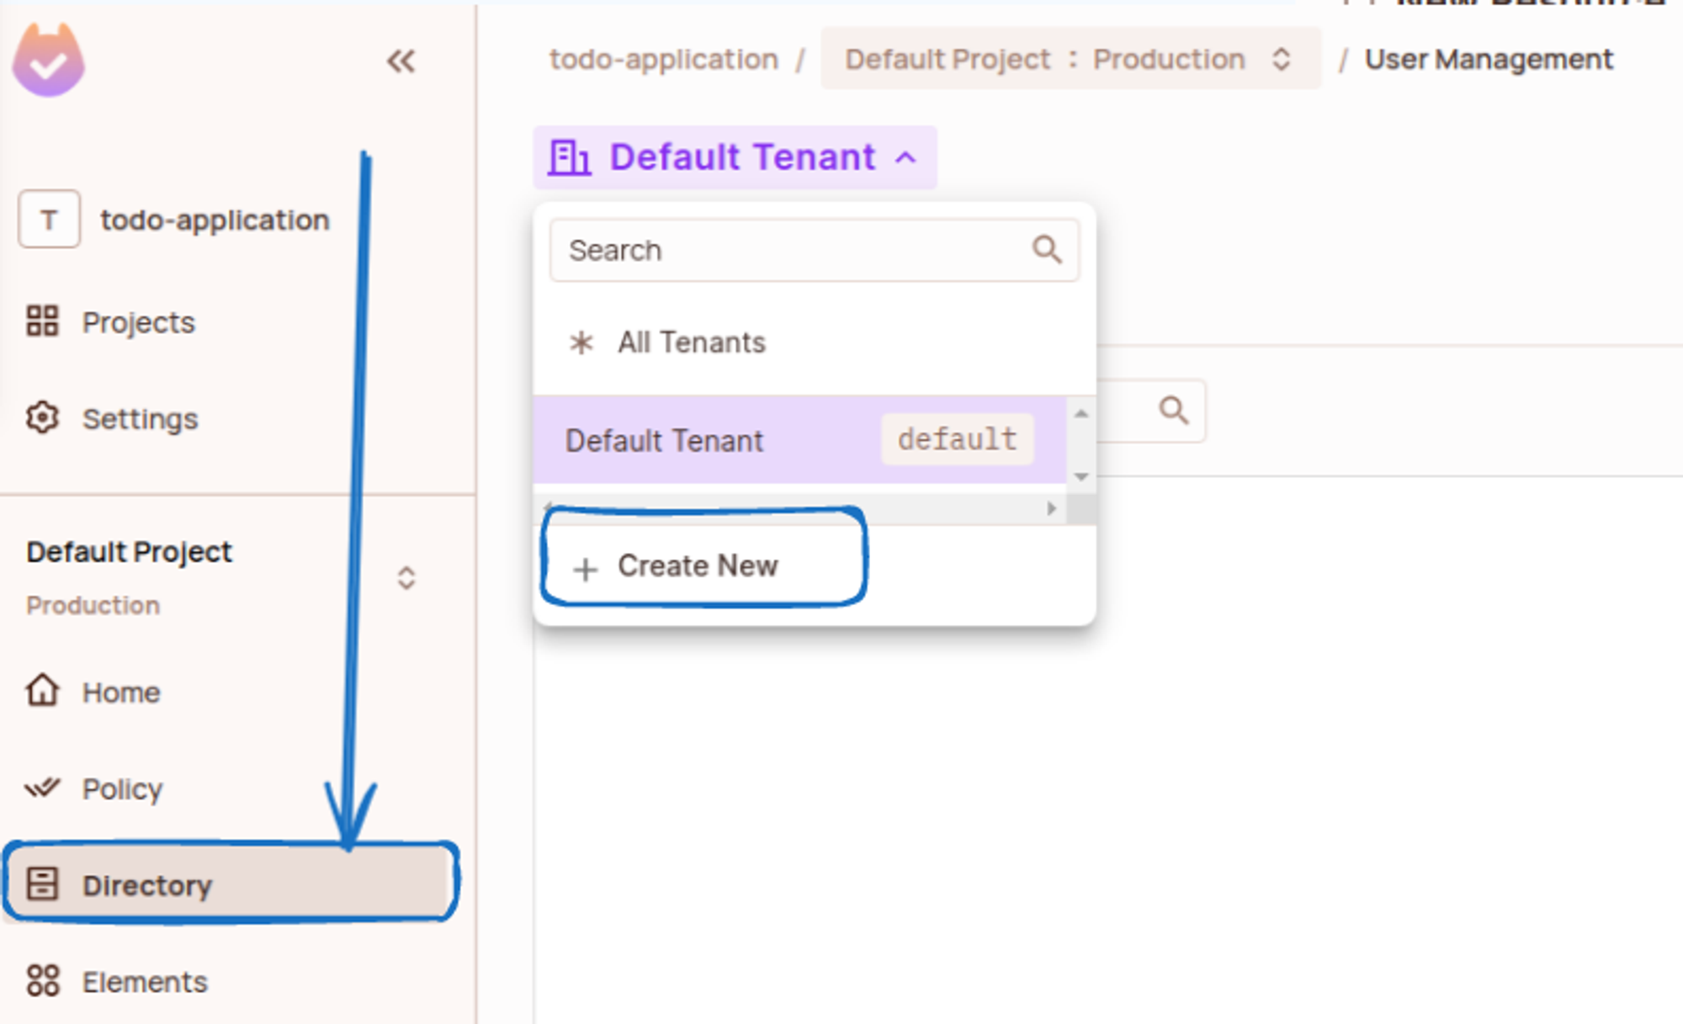Select All Tenants from tenant list
The height and width of the screenshot is (1024, 1683).
(689, 342)
